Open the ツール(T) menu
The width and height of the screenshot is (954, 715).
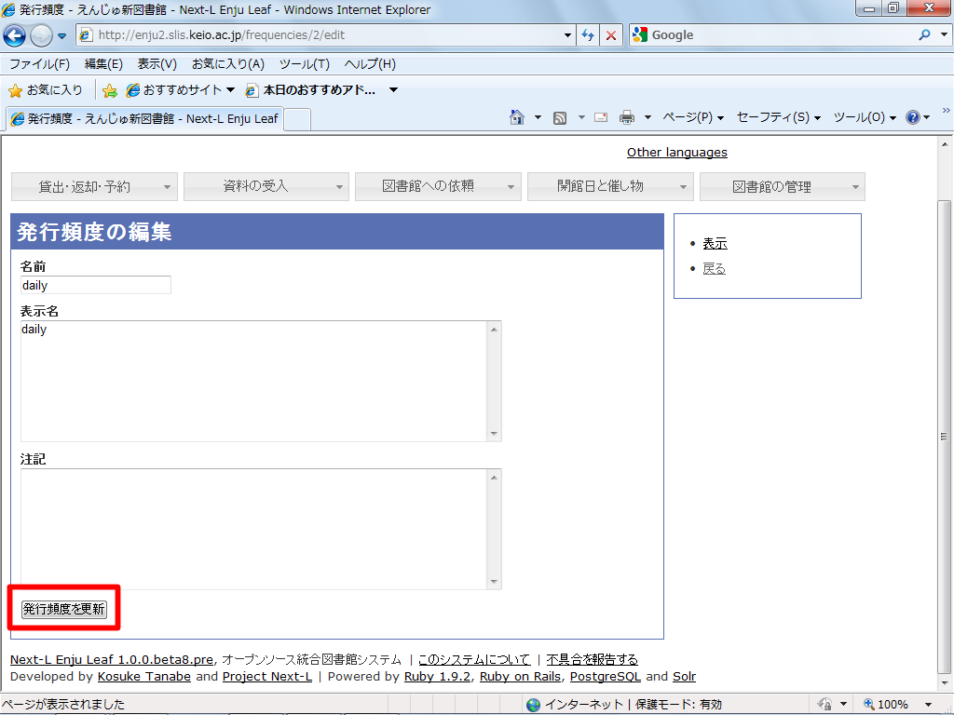[305, 64]
